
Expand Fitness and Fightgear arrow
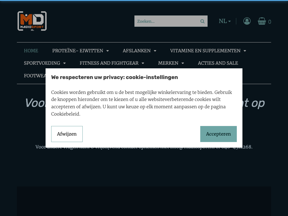(x=143, y=63)
